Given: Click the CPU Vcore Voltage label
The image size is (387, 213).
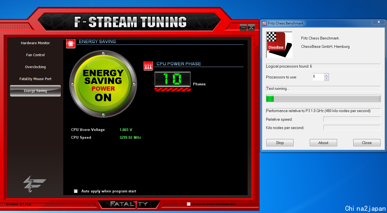Looking at the screenshot, I should (x=88, y=130).
